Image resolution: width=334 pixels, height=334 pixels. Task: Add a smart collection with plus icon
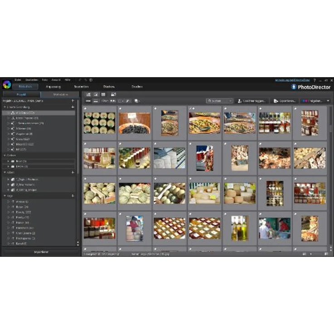(73, 107)
